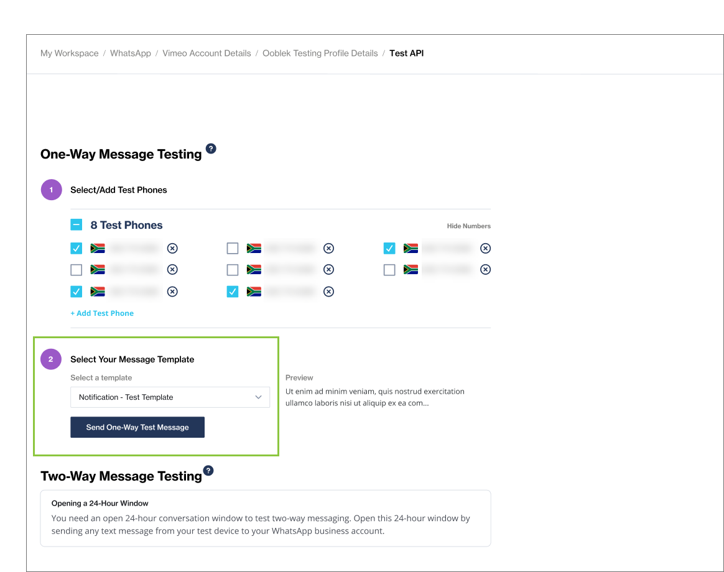Image resolution: width=724 pixels, height=572 pixels.
Task: Remove middle phone in the third row
Action: (x=329, y=292)
